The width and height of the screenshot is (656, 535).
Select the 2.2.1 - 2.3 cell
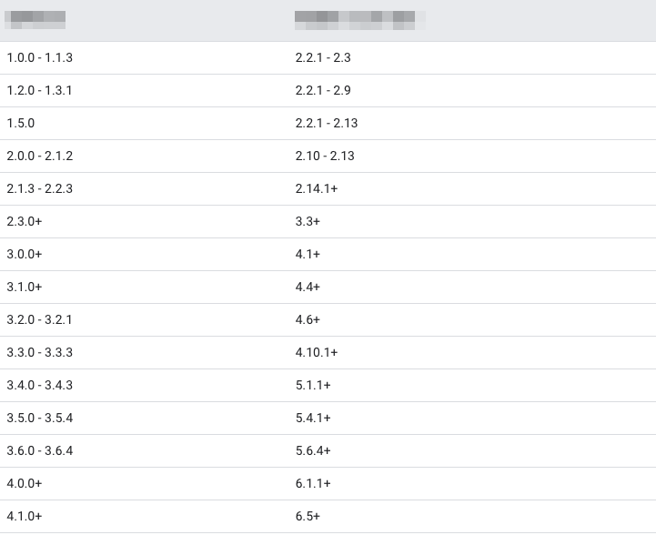pyautogui.click(x=323, y=58)
